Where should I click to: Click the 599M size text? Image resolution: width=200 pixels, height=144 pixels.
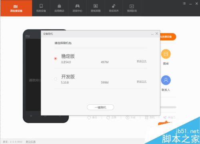[x=105, y=82]
